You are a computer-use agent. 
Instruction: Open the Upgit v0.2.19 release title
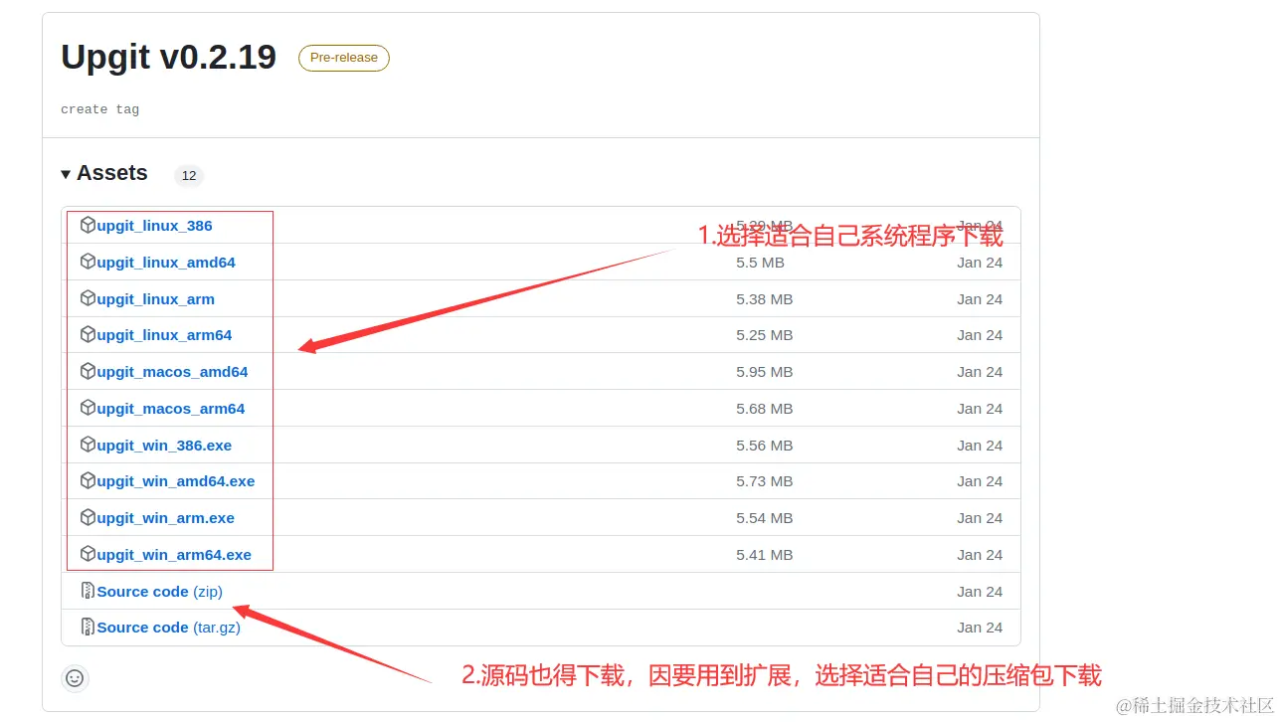click(x=168, y=57)
